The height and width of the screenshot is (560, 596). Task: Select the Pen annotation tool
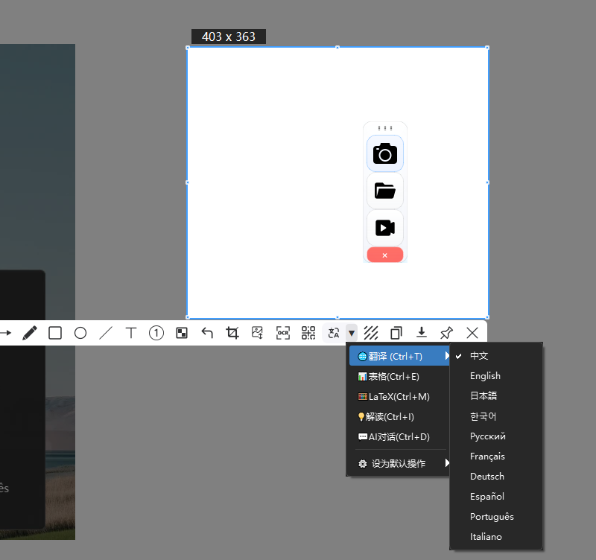point(31,333)
